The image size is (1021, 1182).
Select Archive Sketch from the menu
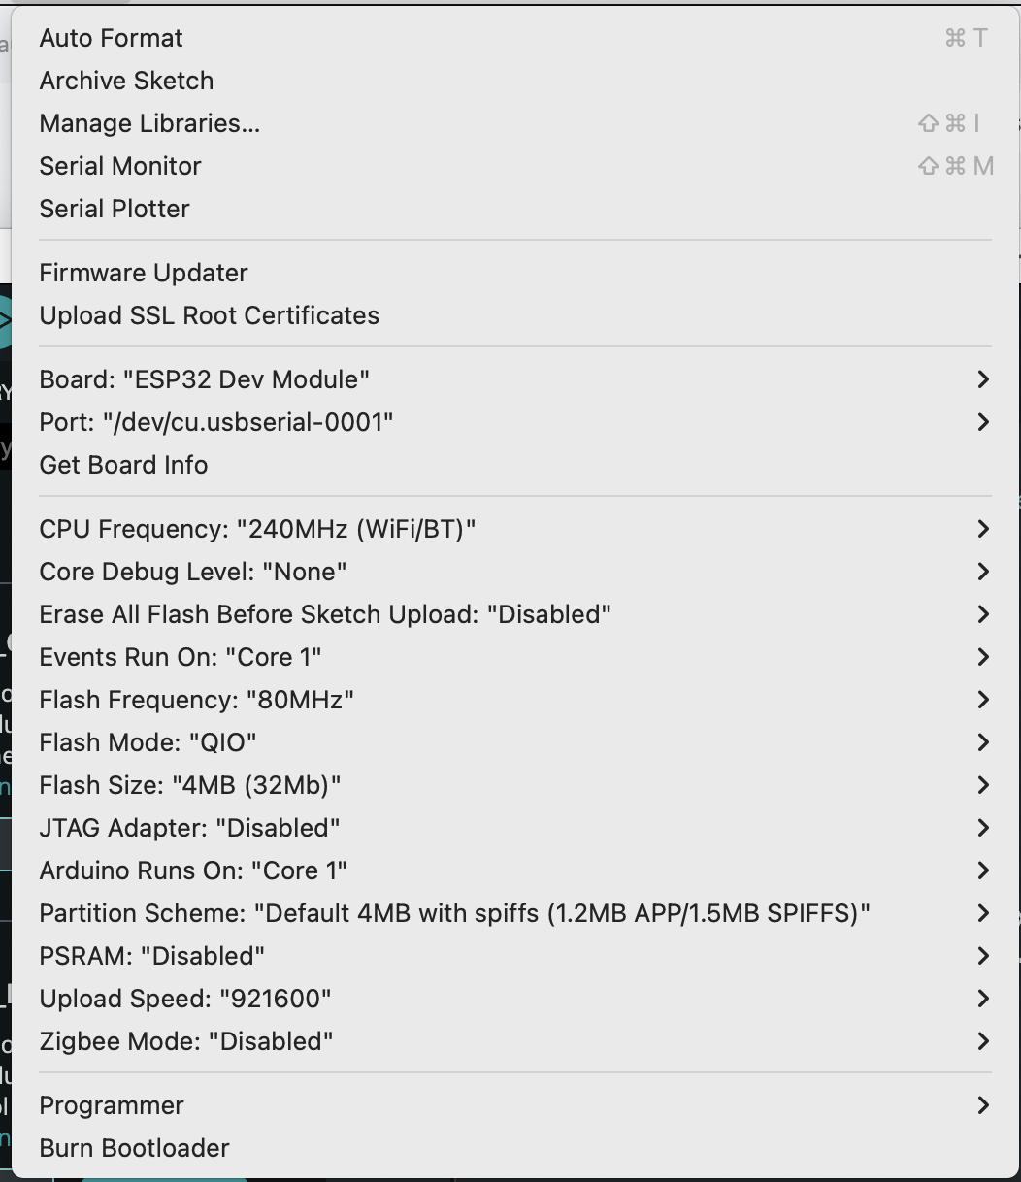pos(126,81)
